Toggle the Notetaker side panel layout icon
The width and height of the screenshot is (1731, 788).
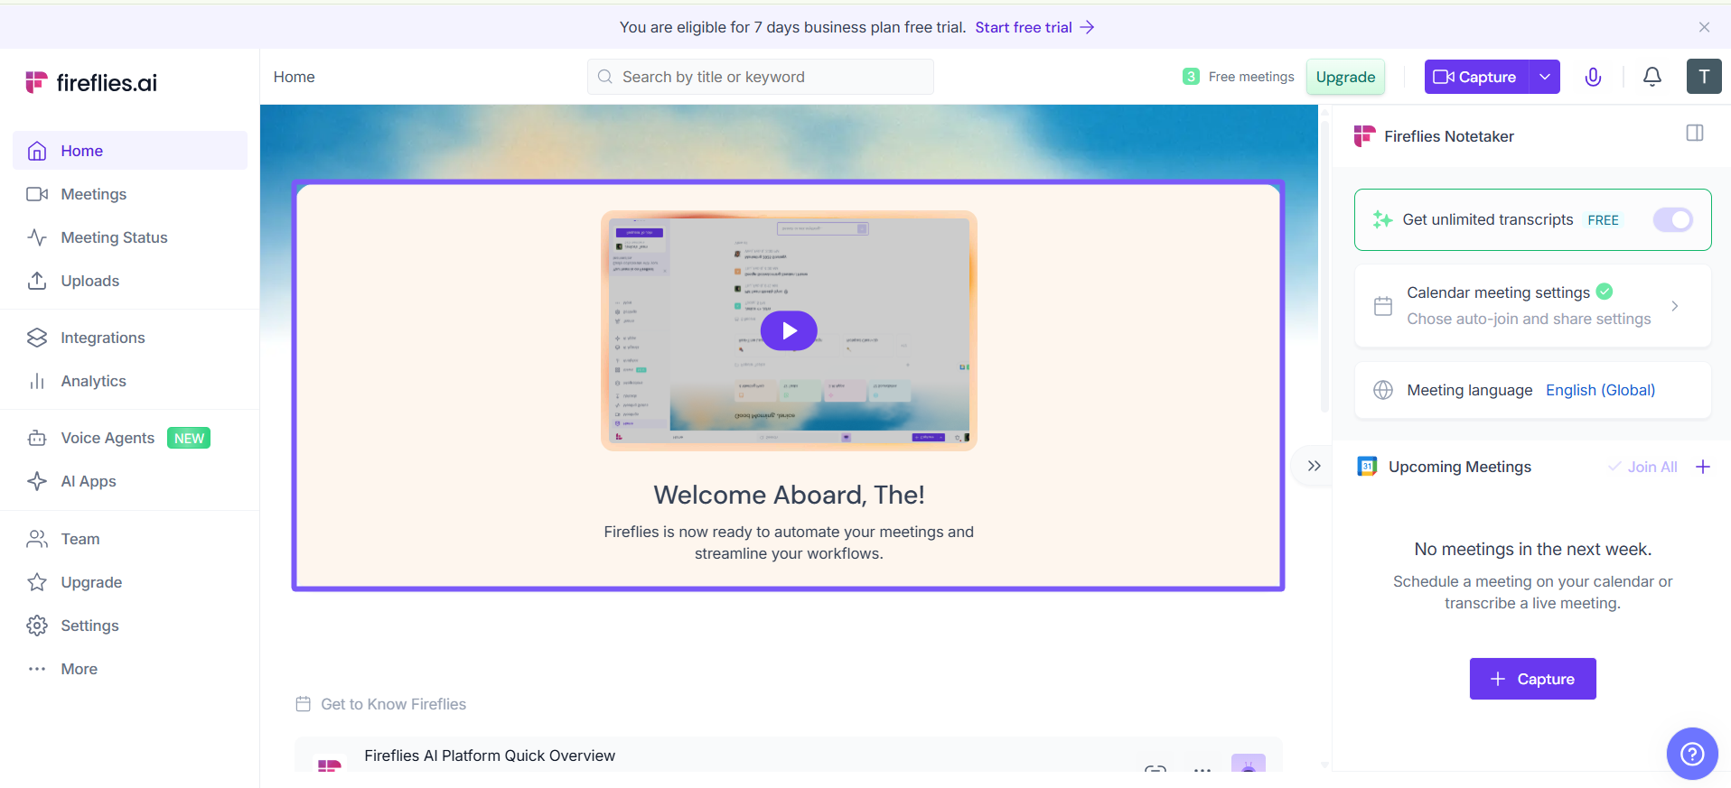[x=1695, y=134]
